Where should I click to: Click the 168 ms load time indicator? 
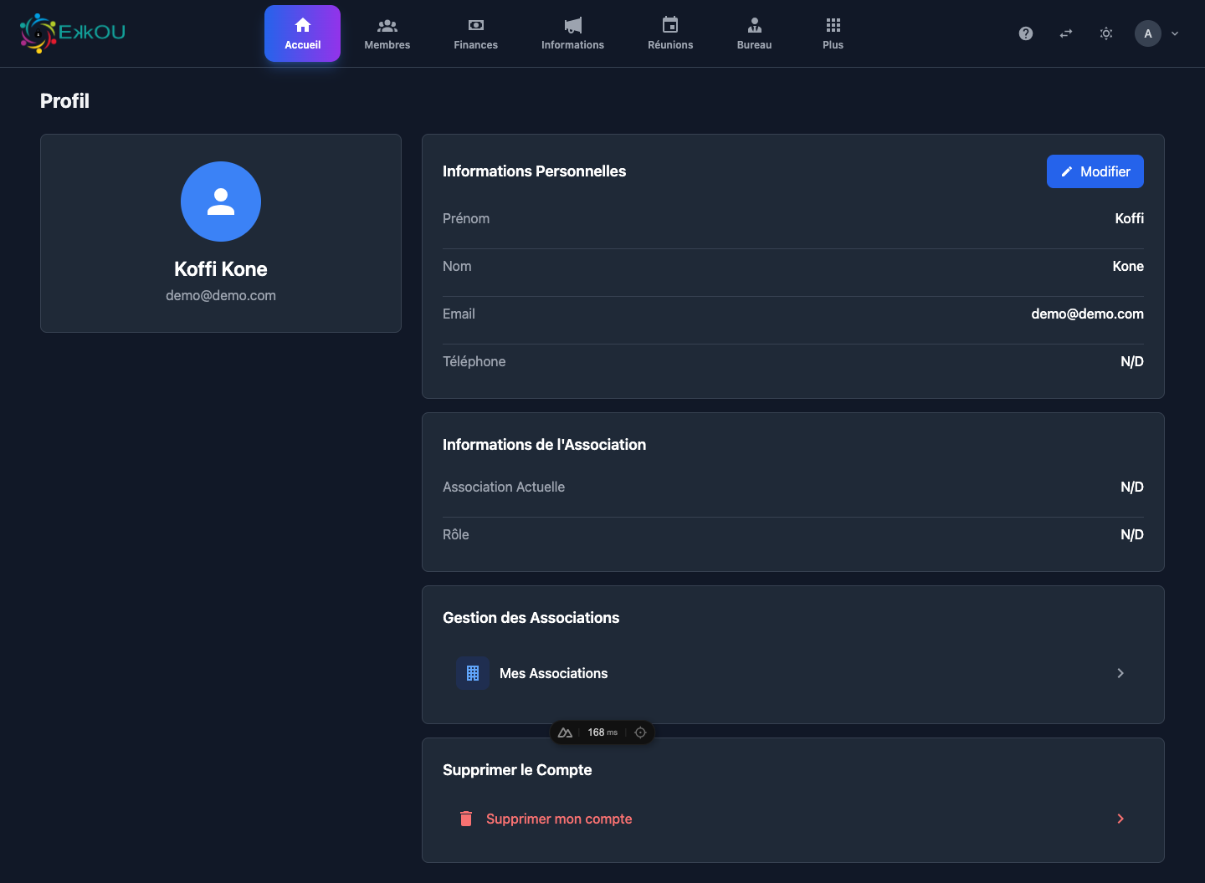point(602,732)
